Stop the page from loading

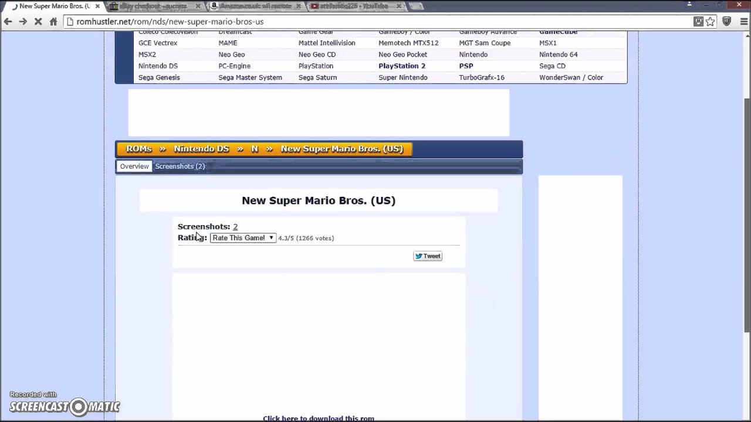pos(38,22)
